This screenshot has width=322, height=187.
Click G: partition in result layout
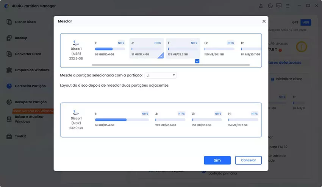pyautogui.click(x=206, y=120)
